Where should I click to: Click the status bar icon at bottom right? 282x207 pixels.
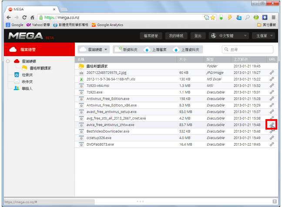[275, 201]
